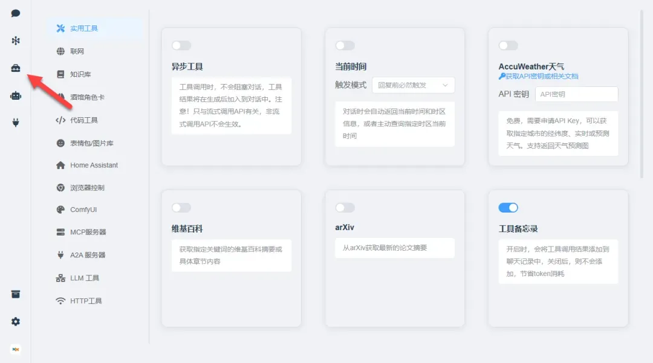Click the 当前时间 card title
Image resolution: width=653 pixels, height=363 pixels.
pyautogui.click(x=351, y=66)
